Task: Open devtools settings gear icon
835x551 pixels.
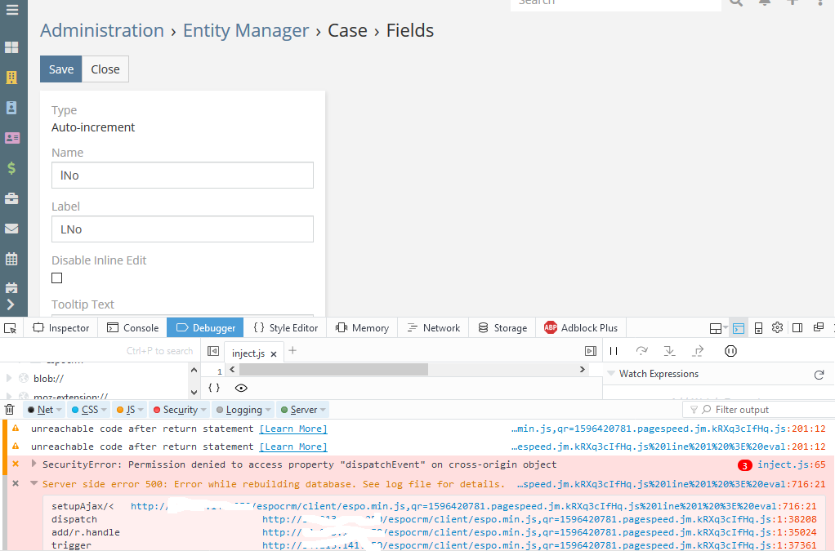Action: [x=777, y=327]
